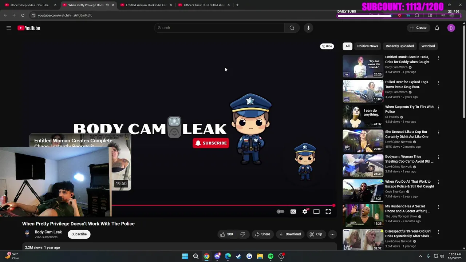The image size is (466, 262).
Task: Open the YouTube guide hamburger menu
Action: click(9, 28)
